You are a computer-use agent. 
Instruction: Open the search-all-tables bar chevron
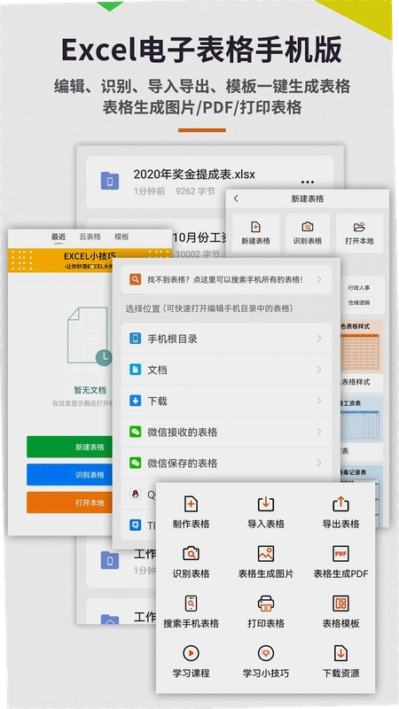(x=319, y=279)
